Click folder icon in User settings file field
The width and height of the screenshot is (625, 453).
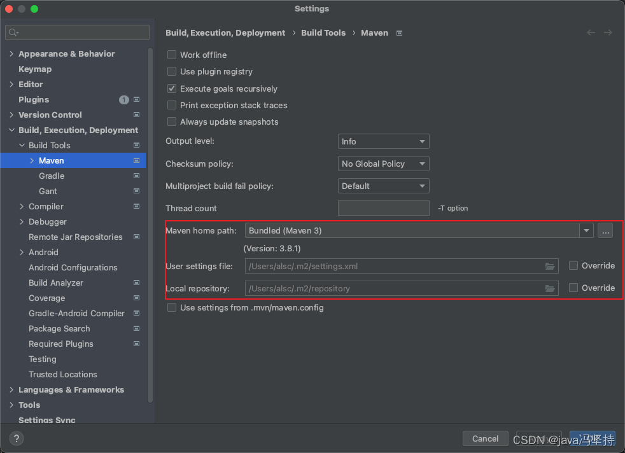point(550,266)
